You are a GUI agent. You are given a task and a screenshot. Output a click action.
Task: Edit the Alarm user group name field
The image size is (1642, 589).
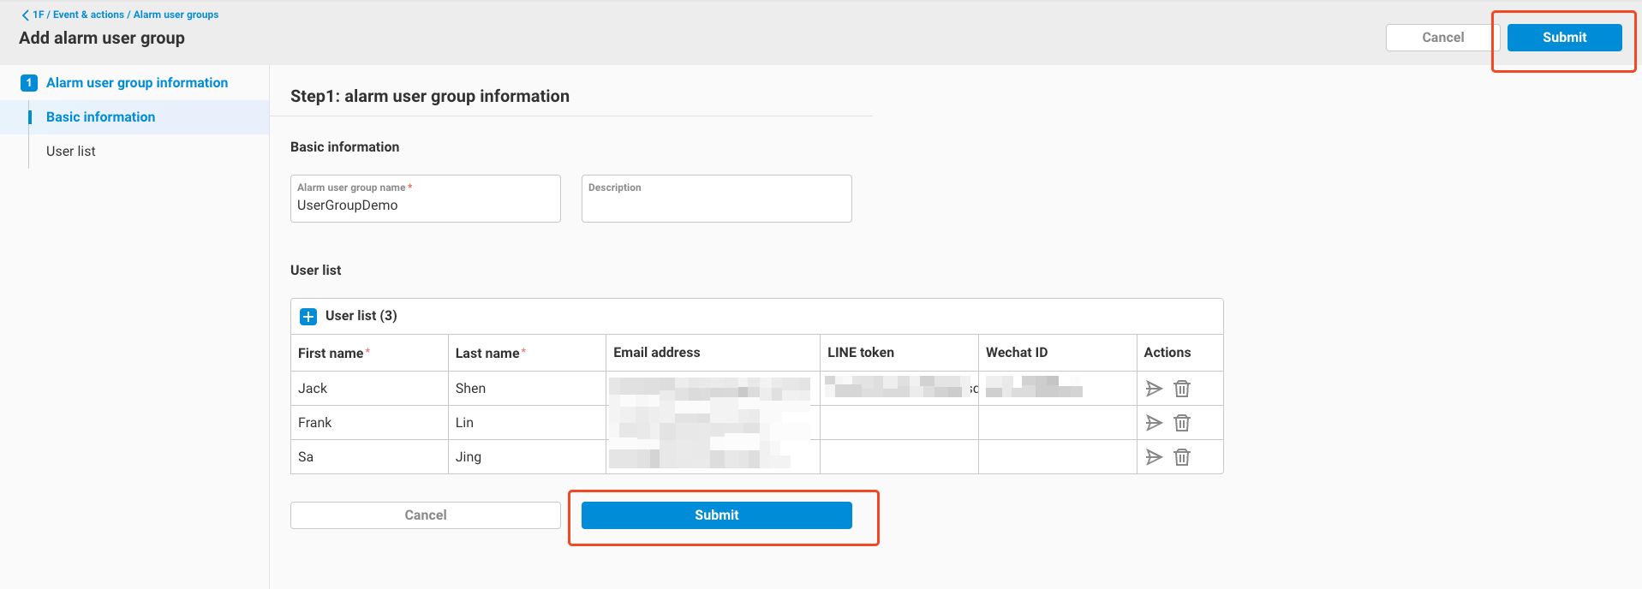click(425, 205)
